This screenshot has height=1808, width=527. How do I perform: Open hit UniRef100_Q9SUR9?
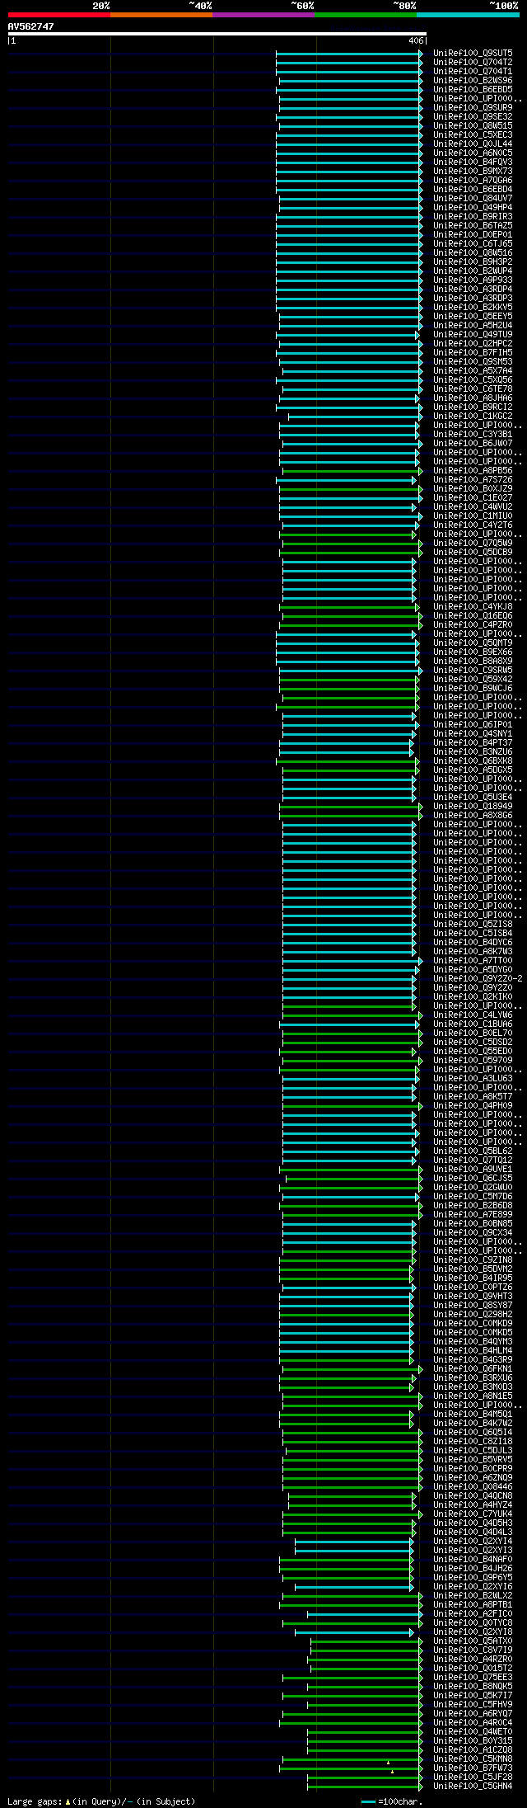pyautogui.click(x=473, y=108)
